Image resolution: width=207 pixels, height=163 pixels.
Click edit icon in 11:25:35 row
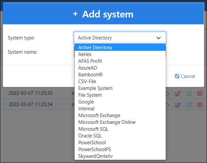pyautogui.click(x=177, y=94)
